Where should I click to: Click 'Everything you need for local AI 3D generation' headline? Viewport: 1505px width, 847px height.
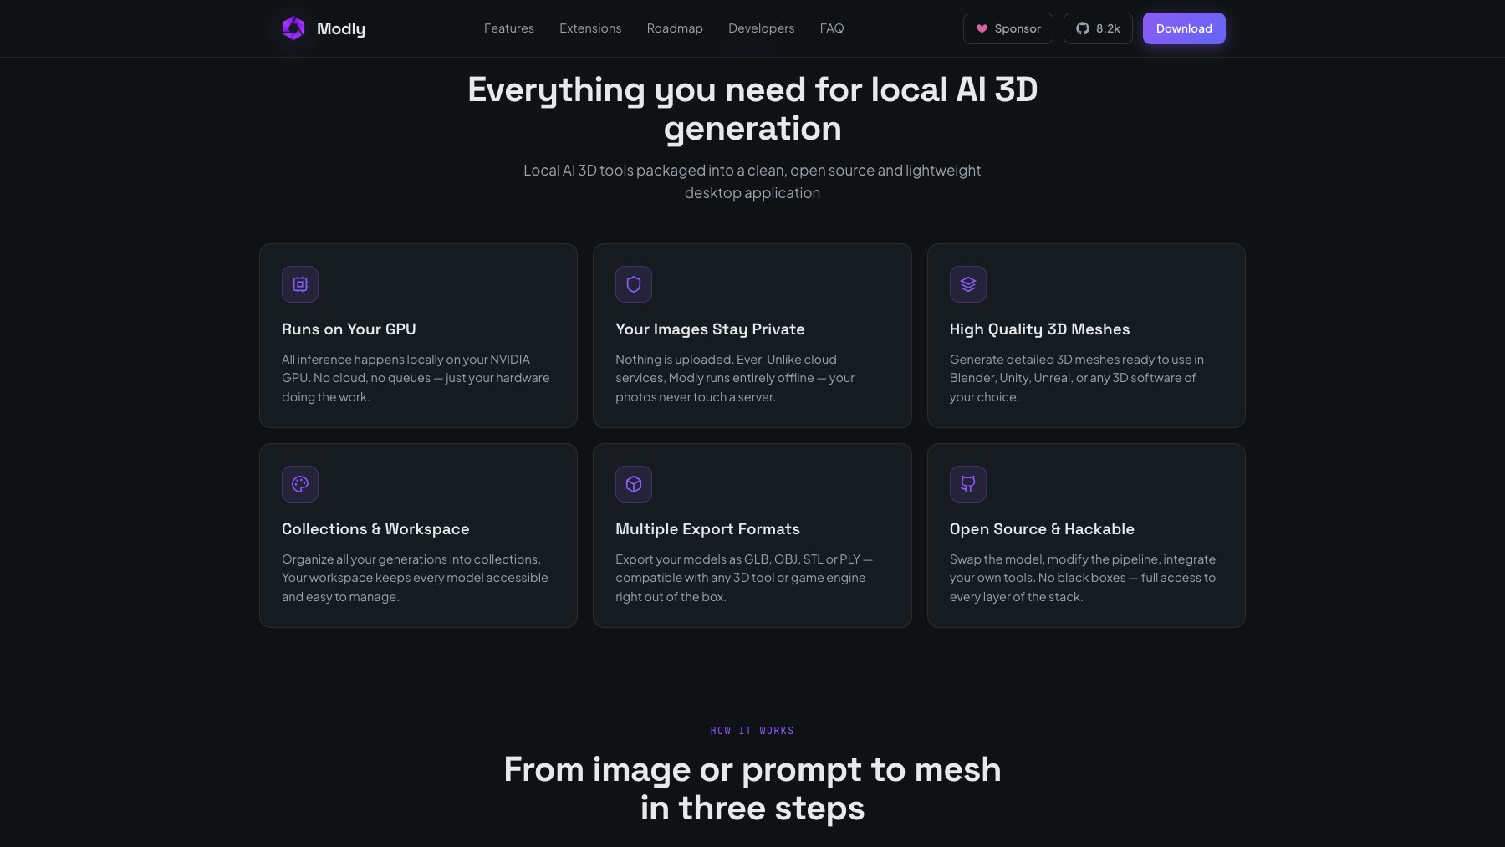pos(752,109)
